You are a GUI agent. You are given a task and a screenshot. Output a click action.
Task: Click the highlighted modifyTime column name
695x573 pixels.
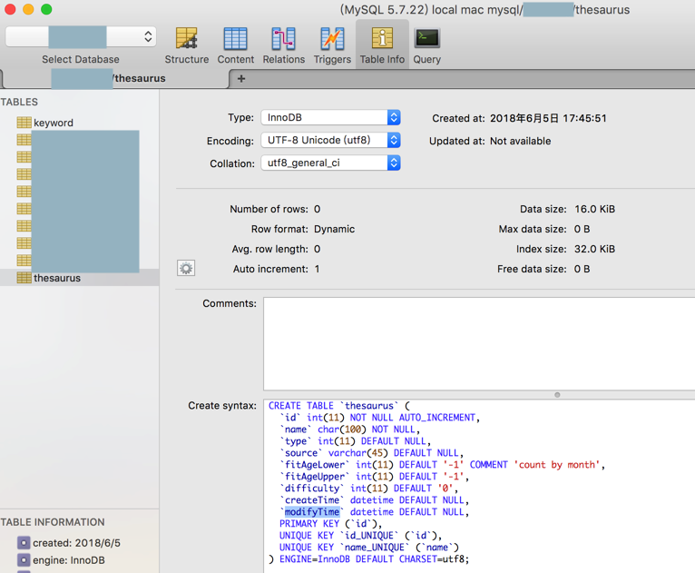(x=312, y=512)
